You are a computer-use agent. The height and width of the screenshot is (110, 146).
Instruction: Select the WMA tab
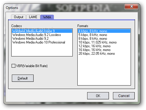pyautogui.click(x=47, y=17)
